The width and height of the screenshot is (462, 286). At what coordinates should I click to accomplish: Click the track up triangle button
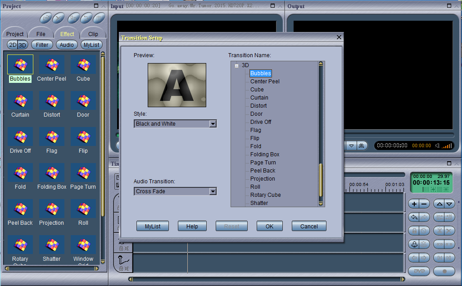pos(439,204)
